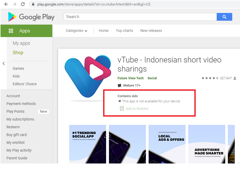Open My apps in the sidebar

22,43
